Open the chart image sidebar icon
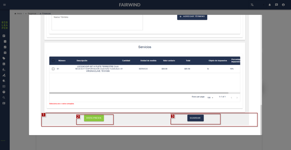291x150 pixels. [x=4, y=64]
